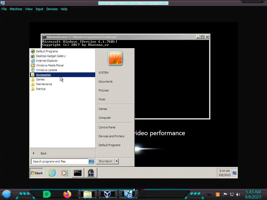Click the Shut down button
The height and width of the screenshot is (200, 267).
coord(106,161)
